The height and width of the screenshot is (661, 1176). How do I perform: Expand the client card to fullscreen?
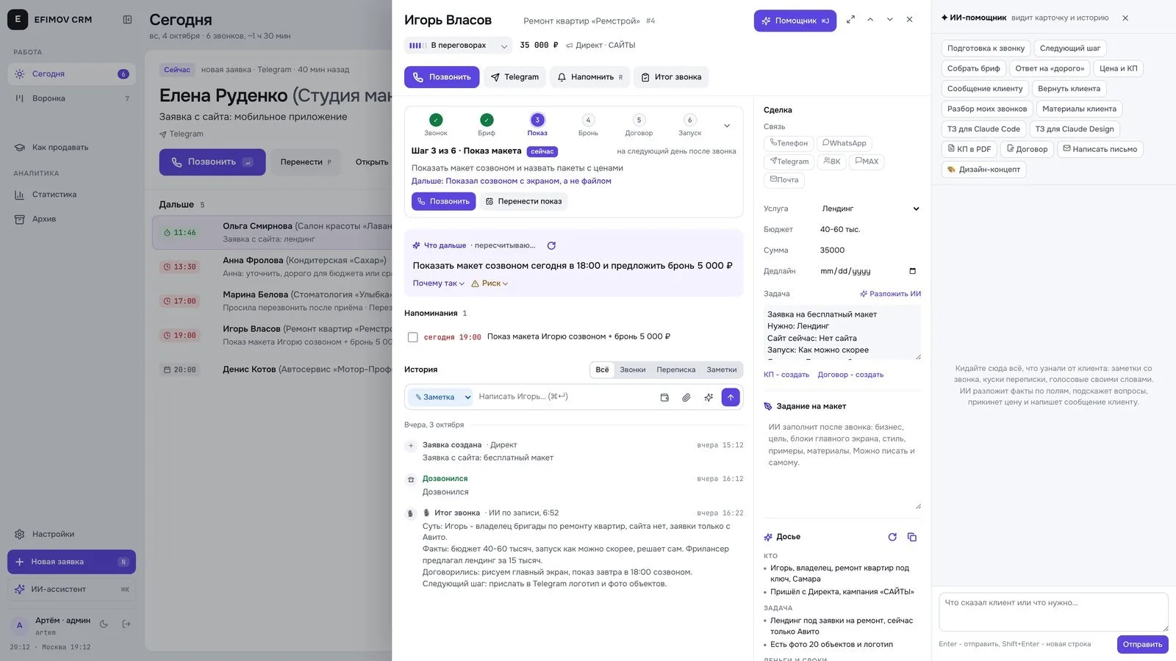tap(850, 20)
